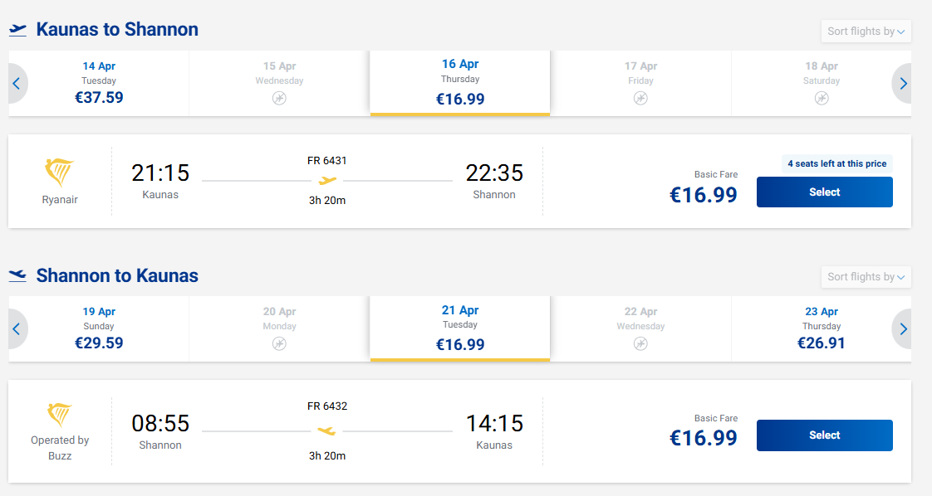This screenshot has height=496, width=932.
Task: Click the Ryanair harp logo on outbound flight
Action: 59,173
